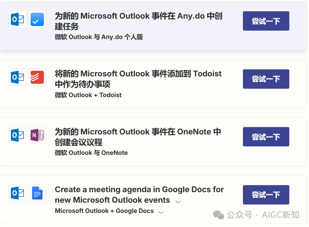309x227 pixels.
Task: Click Outlook icon in OneNote row
Action: click(18, 135)
